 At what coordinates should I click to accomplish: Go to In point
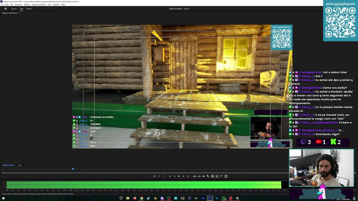[x=170, y=176]
